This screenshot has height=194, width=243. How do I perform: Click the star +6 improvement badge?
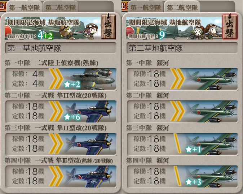tap(72, 117)
